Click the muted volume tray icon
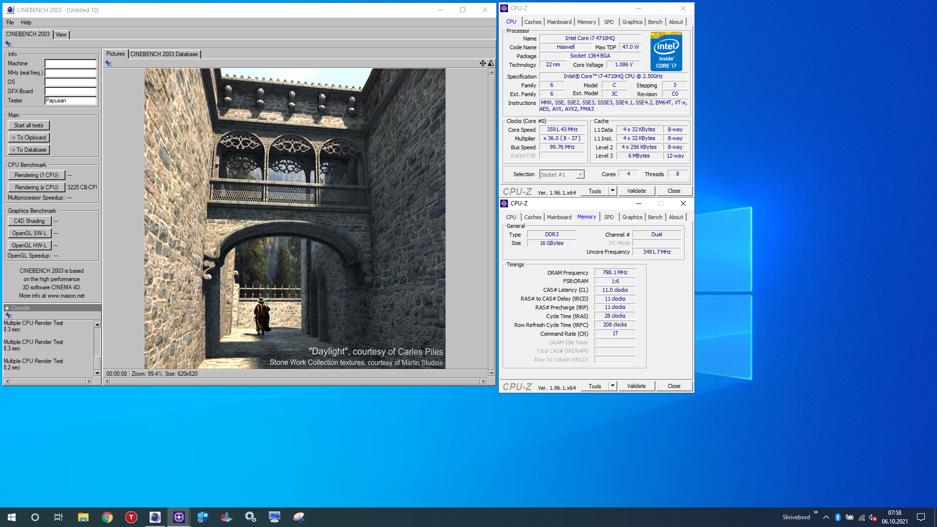The height and width of the screenshot is (527, 937). 874,517
